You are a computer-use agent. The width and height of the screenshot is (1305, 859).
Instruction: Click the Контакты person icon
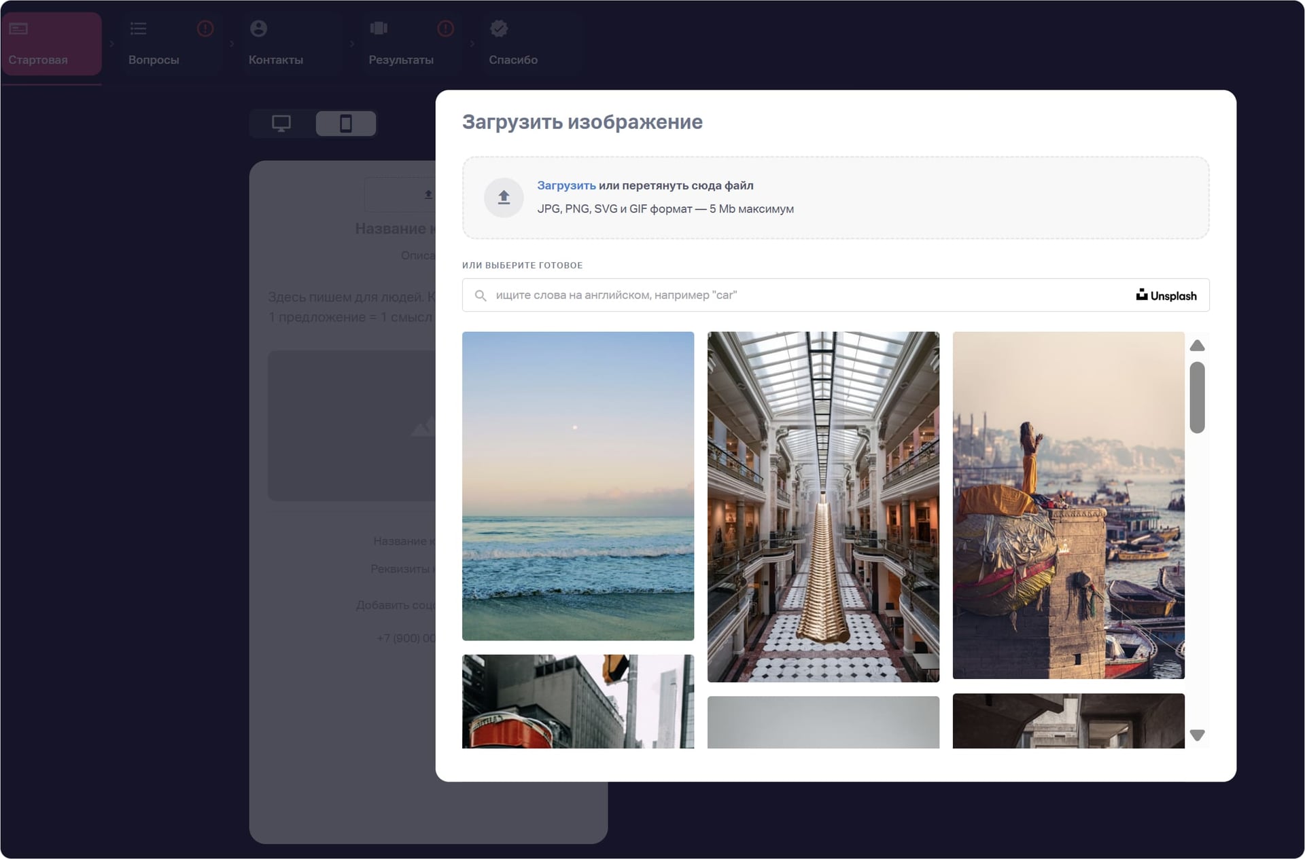[x=258, y=29]
